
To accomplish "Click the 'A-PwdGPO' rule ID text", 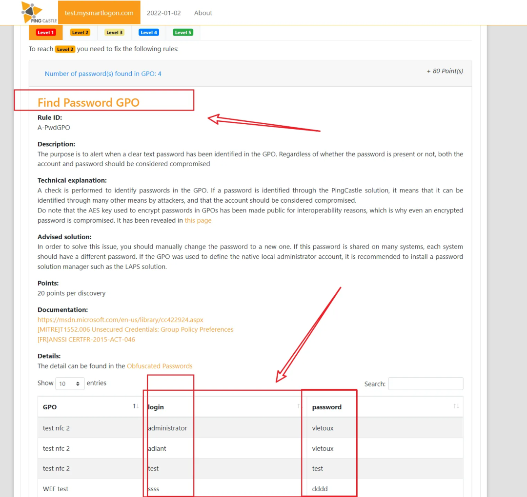I will pos(54,128).
